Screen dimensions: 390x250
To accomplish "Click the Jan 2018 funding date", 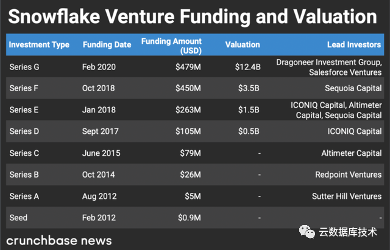I will (99, 110).
